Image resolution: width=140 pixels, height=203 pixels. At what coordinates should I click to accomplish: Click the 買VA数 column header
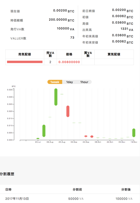tap(88, 54)
